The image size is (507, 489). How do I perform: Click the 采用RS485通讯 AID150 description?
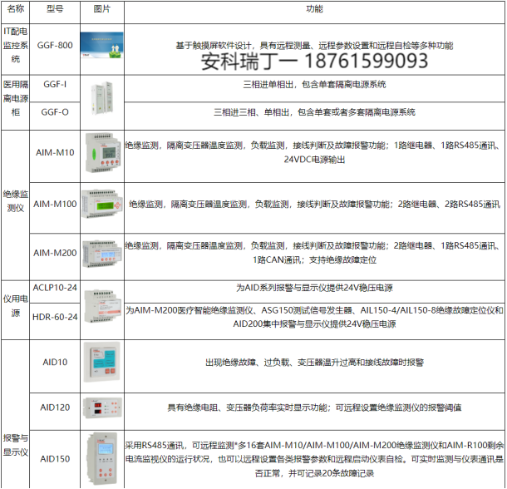point(315,459)
